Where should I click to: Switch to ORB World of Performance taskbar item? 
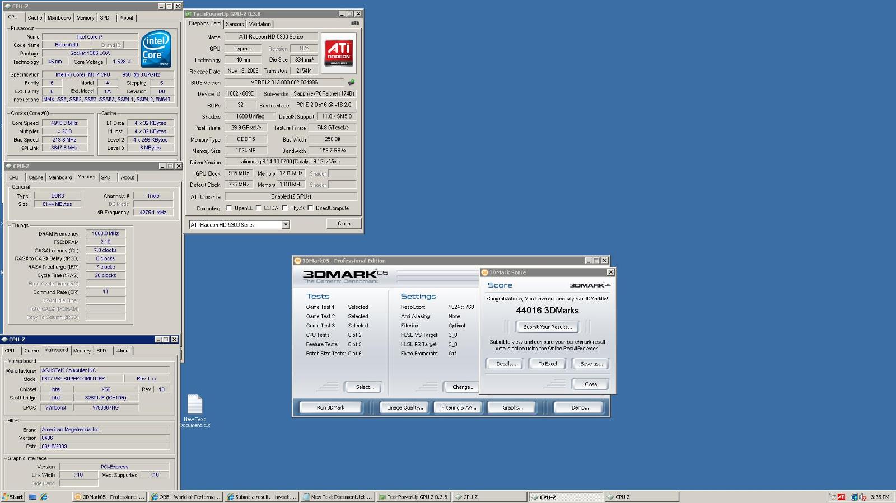coord(185,497)
